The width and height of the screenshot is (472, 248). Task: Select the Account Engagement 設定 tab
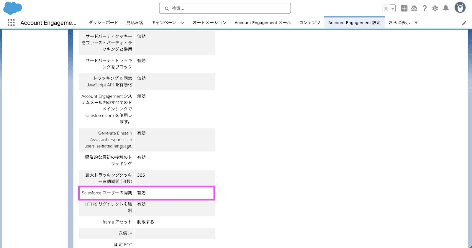pyautogui.click(x=354, y=23)
